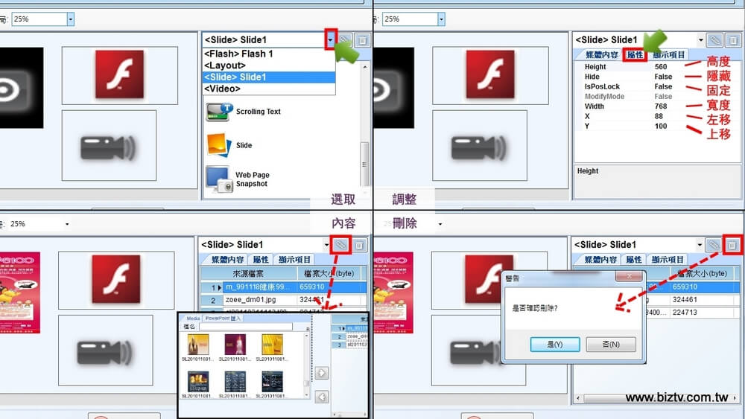
Task: Click the red-outlined paperclip select-content icon
Action: click(x=341, y=244)
